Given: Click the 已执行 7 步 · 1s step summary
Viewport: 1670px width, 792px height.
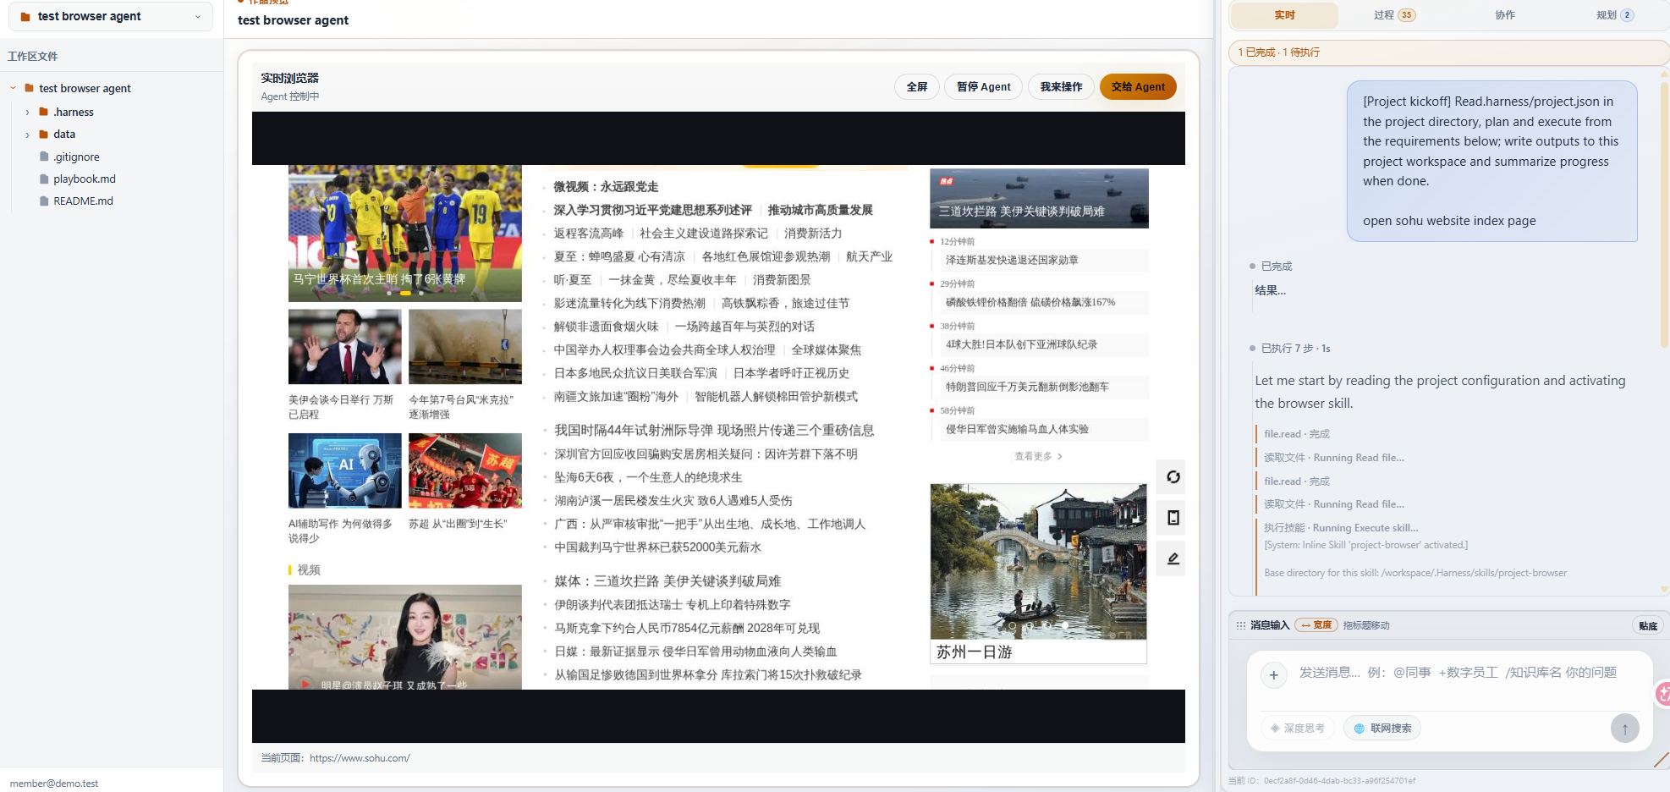Looking at the screenshot, I should click(x=1295, y=349).
